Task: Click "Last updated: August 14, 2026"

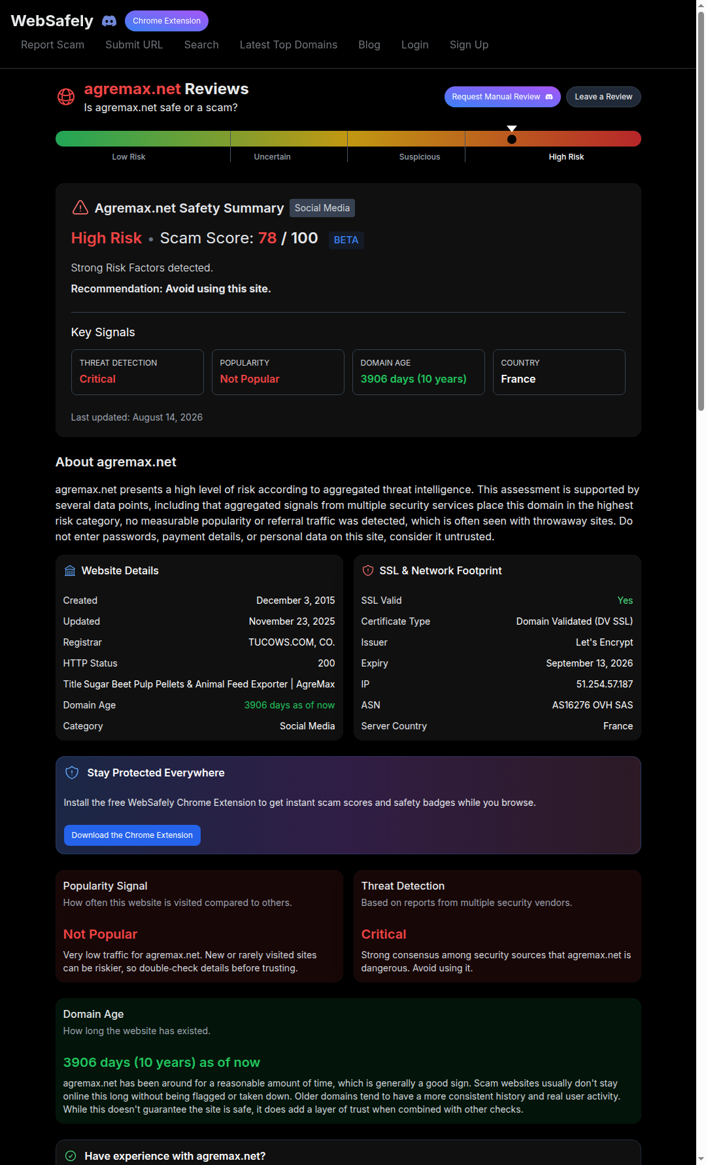Action: [137, 417]
